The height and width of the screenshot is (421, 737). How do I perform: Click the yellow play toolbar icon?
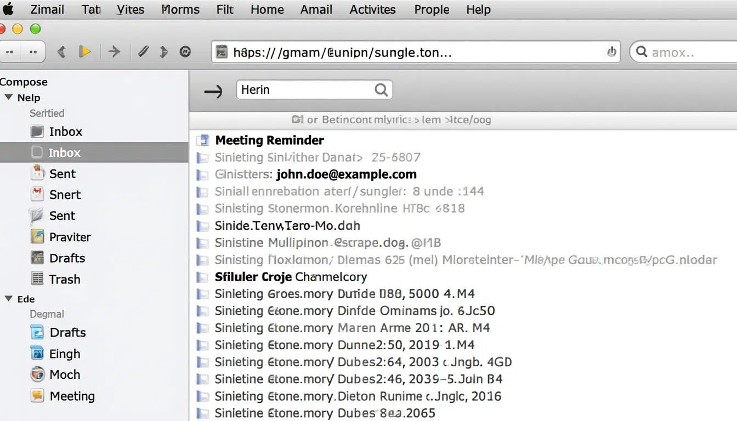pyautogui.click(x=85, y=52)
